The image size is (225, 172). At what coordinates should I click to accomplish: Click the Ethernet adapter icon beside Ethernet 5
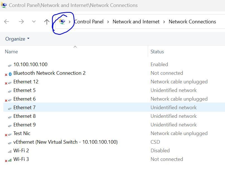[x=9, y=90]
